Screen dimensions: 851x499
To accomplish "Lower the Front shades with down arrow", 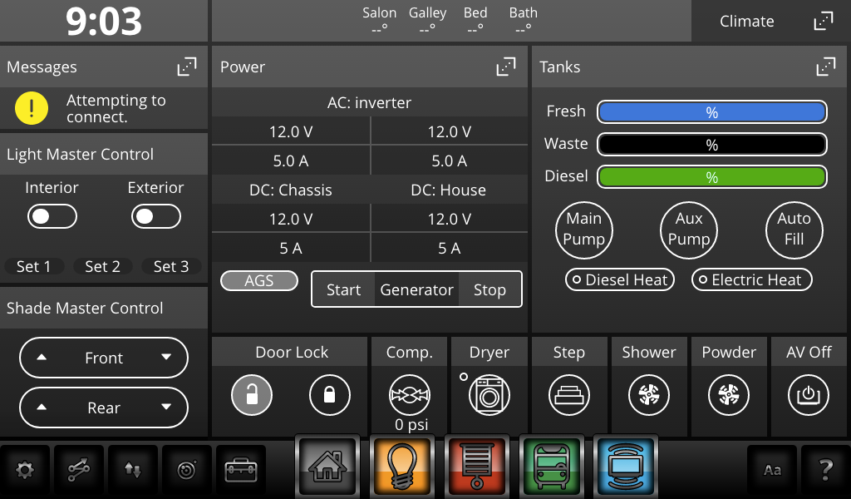I will 166,358.
